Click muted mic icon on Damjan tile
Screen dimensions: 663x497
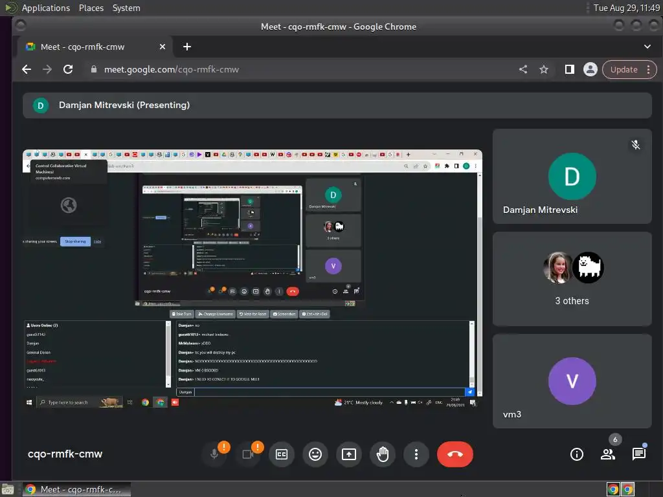pos(636,145)
